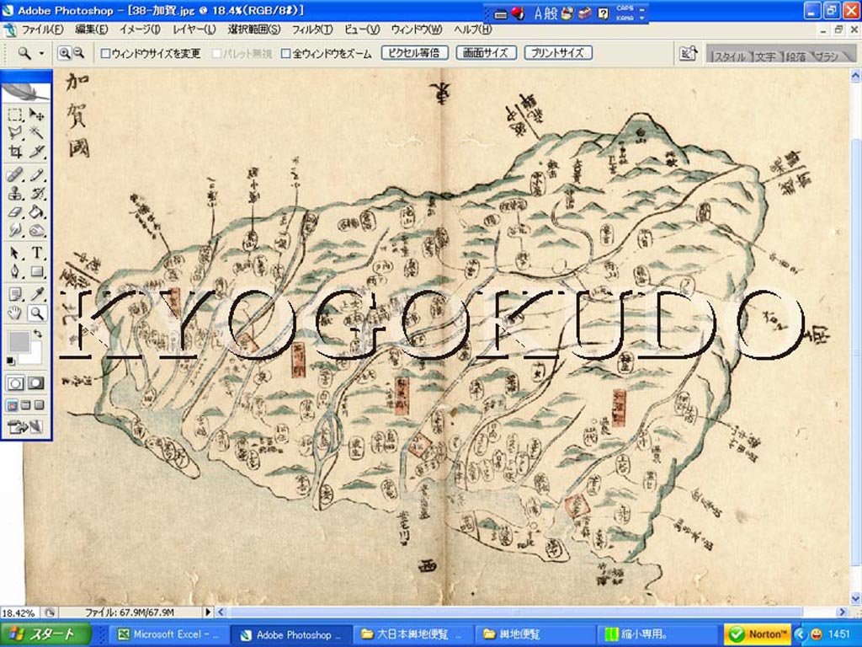Open the ウィンドウ menu
The width and height of the screenshot is (862, 647).
pyautogui.click(x=417, y=29)
